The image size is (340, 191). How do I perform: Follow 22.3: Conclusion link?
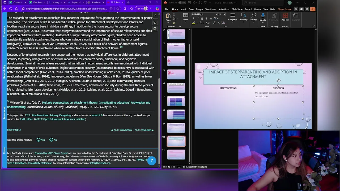pyautogui.click(x=144, y=130)
